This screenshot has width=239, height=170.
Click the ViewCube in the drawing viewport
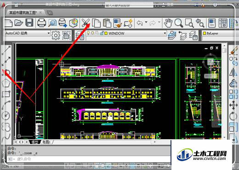pyautogui.click(x=211, y=61)
